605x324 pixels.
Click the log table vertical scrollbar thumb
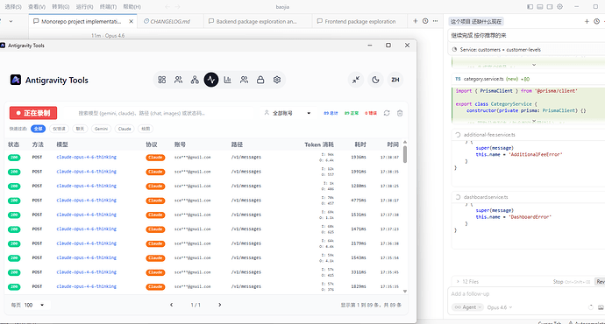405,154
